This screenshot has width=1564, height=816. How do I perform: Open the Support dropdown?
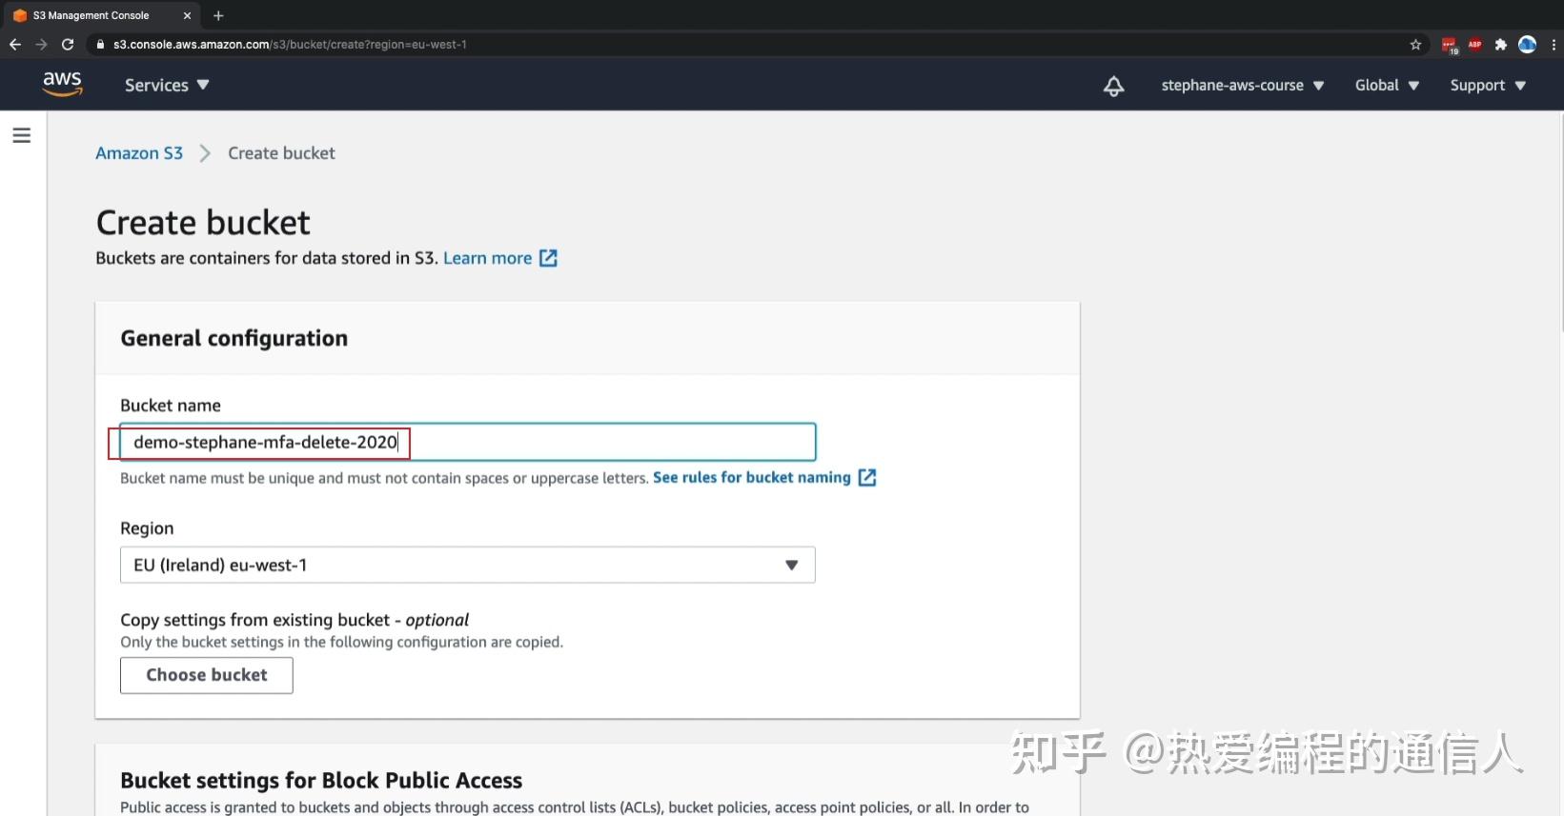1488,85
